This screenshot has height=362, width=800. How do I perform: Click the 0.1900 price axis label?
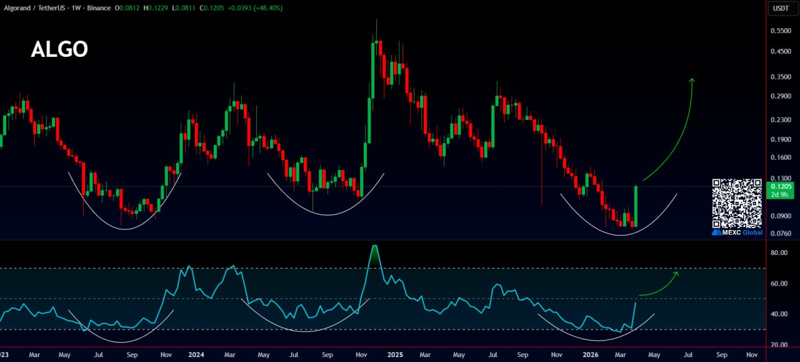click(x=781, y=140)
